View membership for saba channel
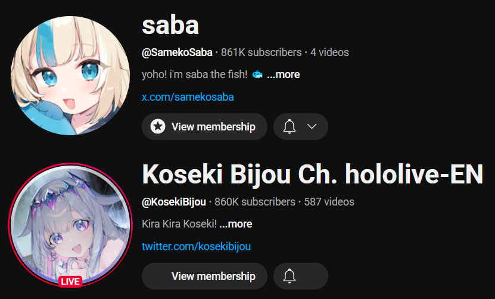 pos(204,127)
